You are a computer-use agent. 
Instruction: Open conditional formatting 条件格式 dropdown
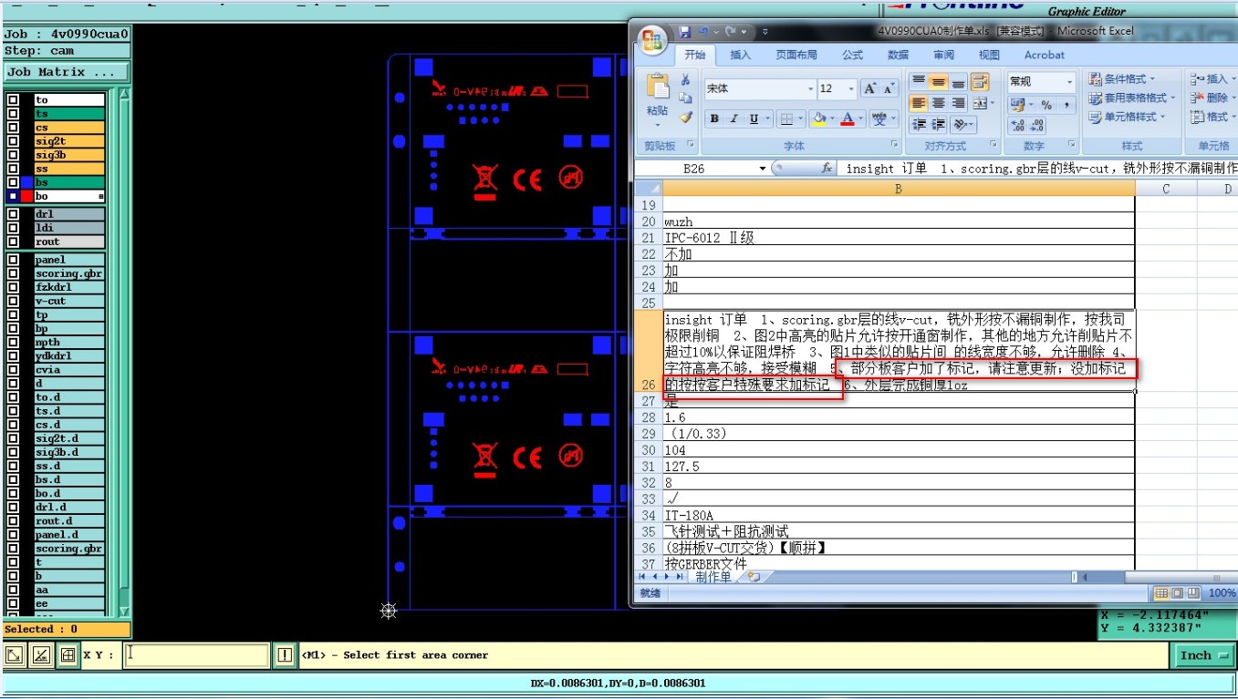[1122, 79]
